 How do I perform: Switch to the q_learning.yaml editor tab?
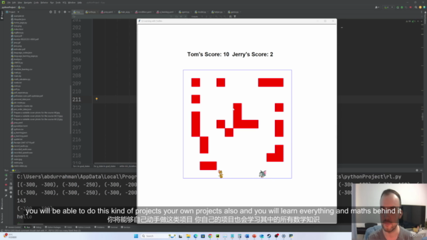click(x=165, y=12)
